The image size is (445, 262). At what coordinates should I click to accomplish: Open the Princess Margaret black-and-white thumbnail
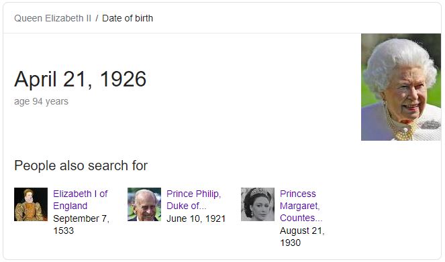point(258,204)
